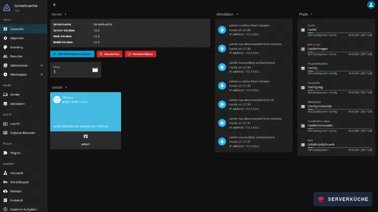Open Netzwerk settings entry
Image resolution: width=378 pixels, height=212 pixels.
pos(24,173)
